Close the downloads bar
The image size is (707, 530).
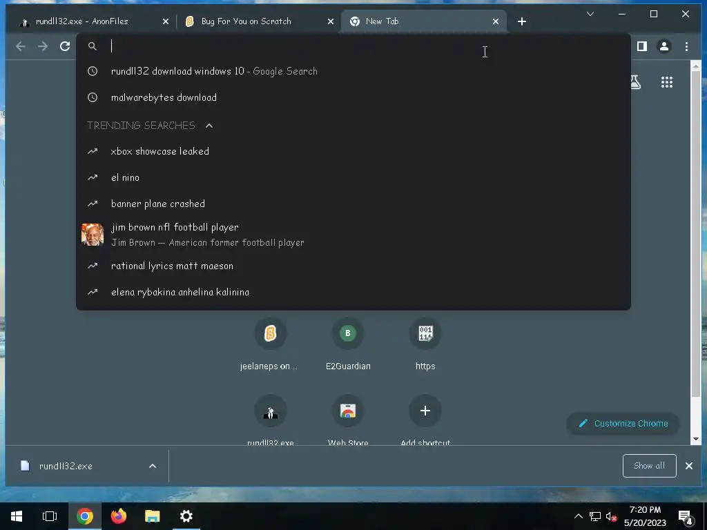[x=689, y=466]
